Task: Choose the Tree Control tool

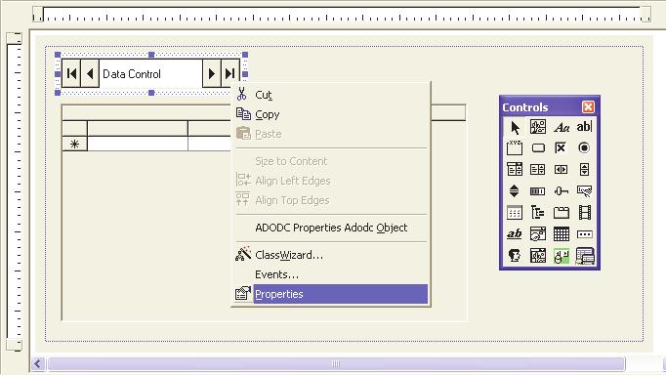Action: pos(538,212)
